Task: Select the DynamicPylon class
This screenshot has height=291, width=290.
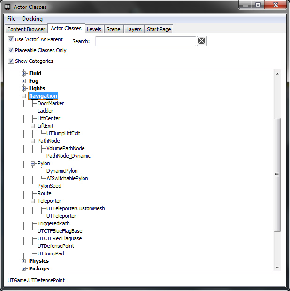Action: click(62, 171)
